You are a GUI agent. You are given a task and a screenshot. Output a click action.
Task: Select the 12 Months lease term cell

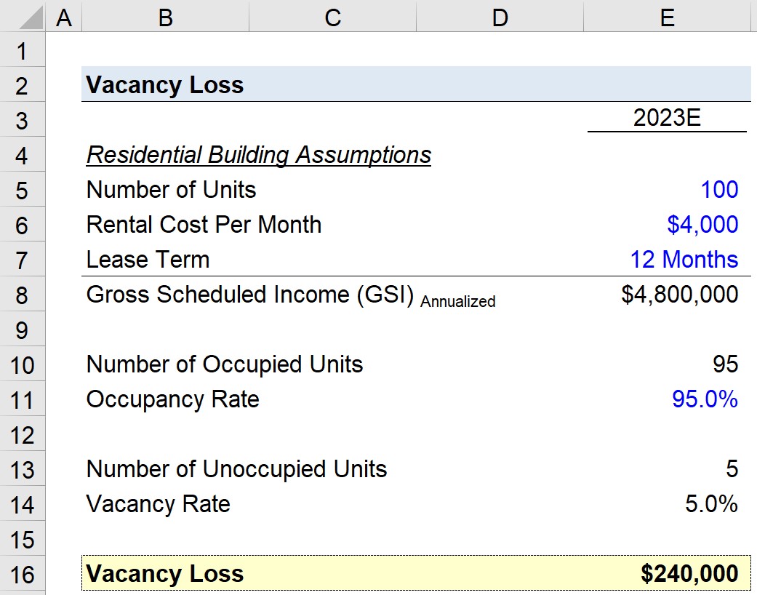668,260
